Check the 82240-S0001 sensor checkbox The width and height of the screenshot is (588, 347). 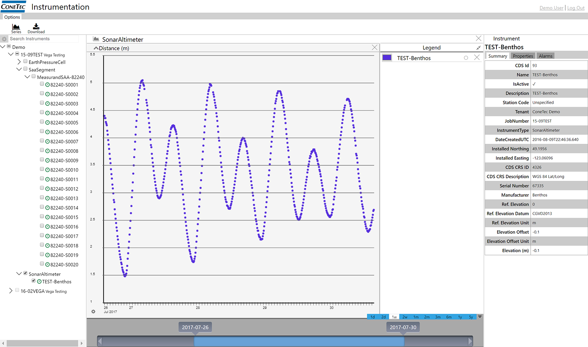point(42,84)
